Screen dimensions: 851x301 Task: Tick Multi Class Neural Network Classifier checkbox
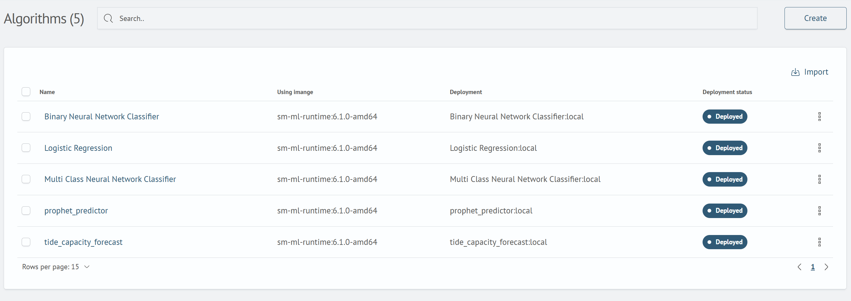[26, 179]
